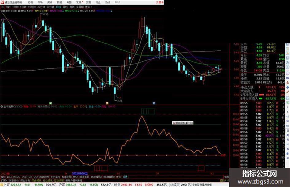Select the 2022/09/06 date marker on axis

(80, 174)
